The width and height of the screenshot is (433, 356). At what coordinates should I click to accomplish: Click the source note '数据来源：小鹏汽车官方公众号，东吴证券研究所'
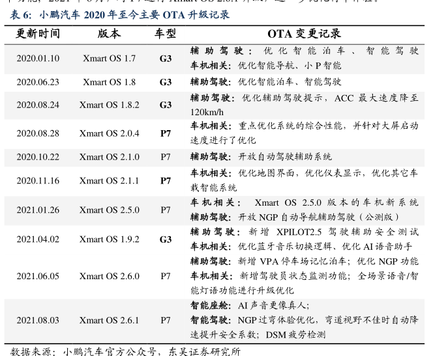coord(126,351)
